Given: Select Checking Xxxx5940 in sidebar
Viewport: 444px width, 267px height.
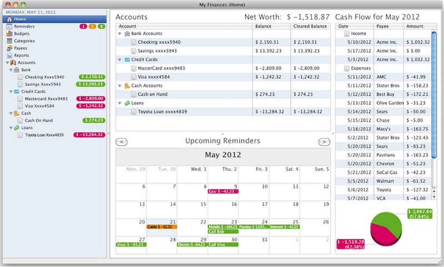Looking at the screenshot, I should coord(44,77).
